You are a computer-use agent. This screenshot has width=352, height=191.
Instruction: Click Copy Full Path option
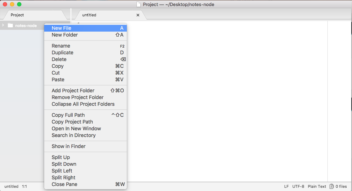click(x=68, y=115)
